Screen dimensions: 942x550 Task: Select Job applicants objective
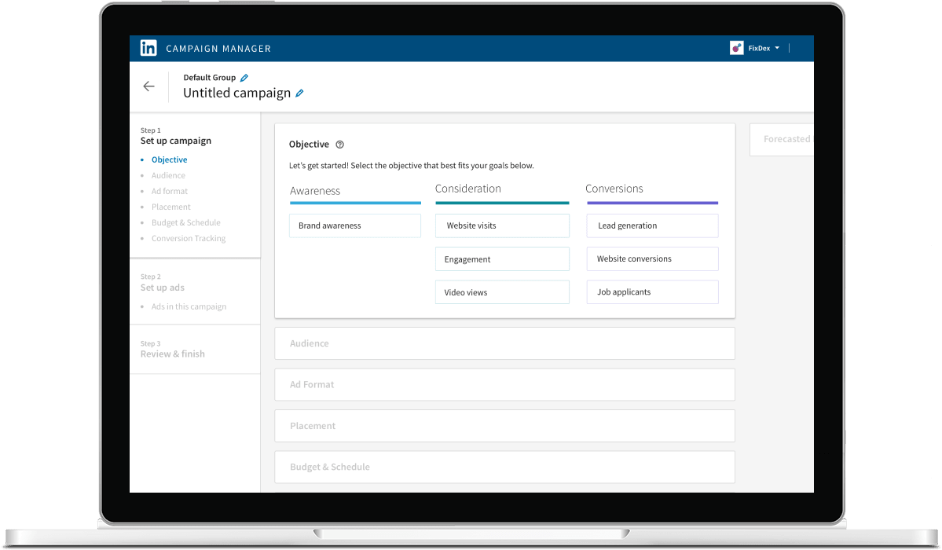(x=652, y=291)
